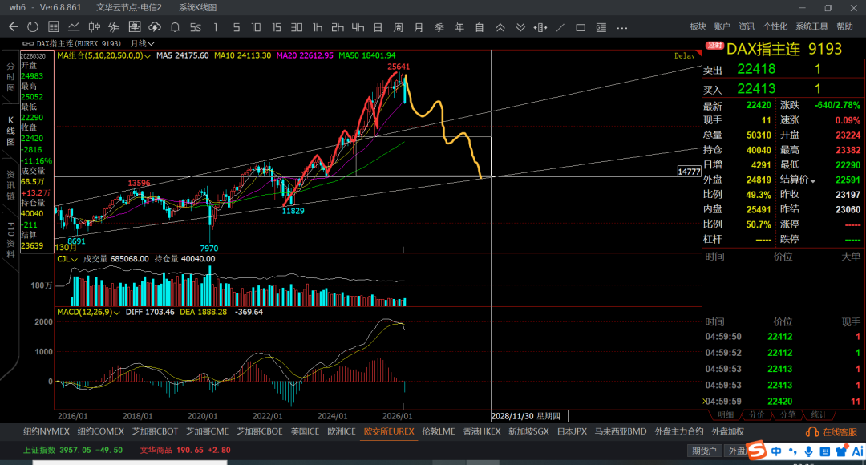Select 芝加哥CBOT exchange tab
Screen dimensions: 866x465
(155, 431)
